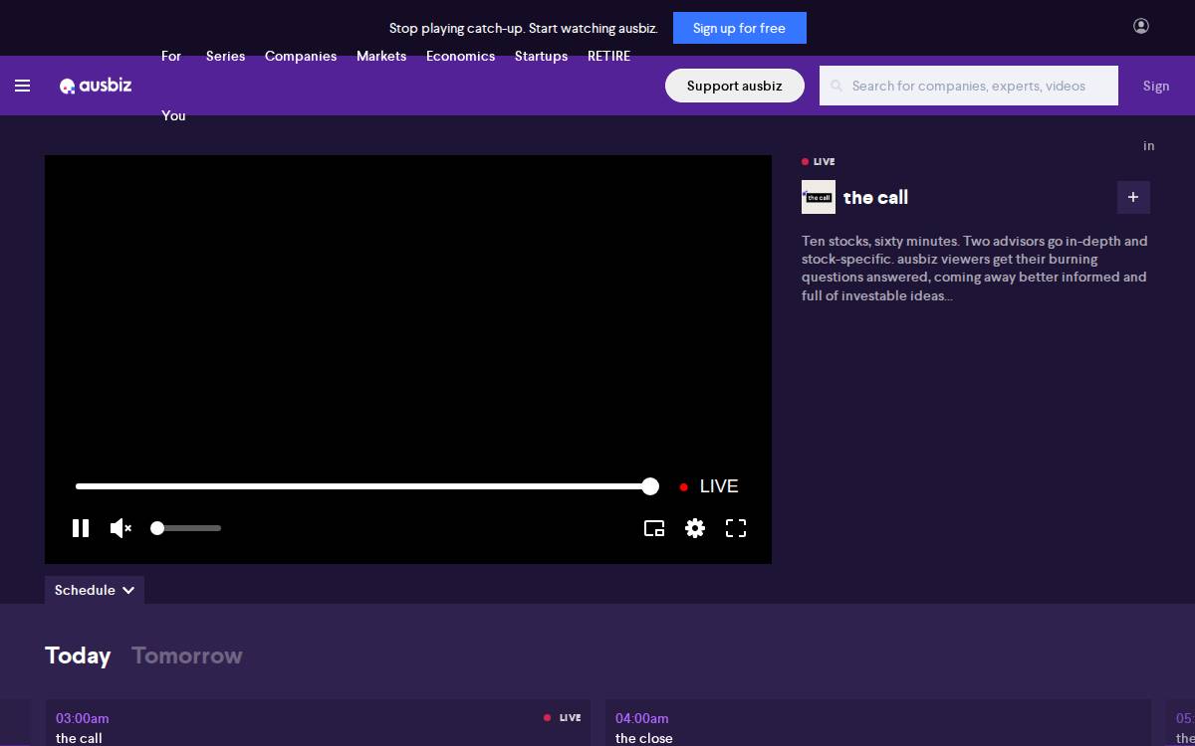Jump to LIVE in the video player

(x=709, y=486)
